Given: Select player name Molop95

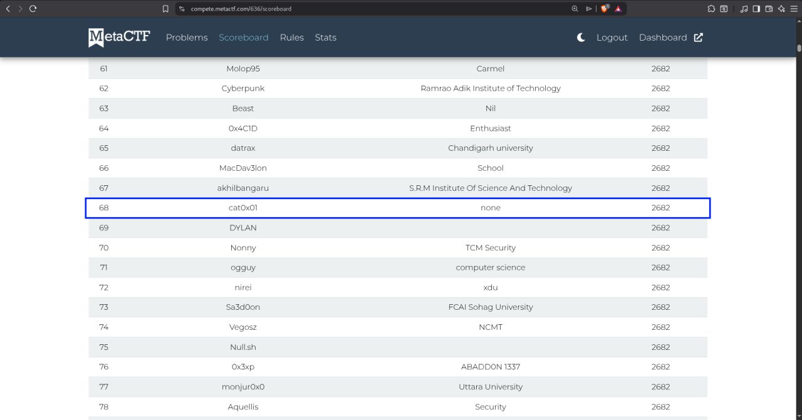Looking at the screenshot, I should pos(243,69).
